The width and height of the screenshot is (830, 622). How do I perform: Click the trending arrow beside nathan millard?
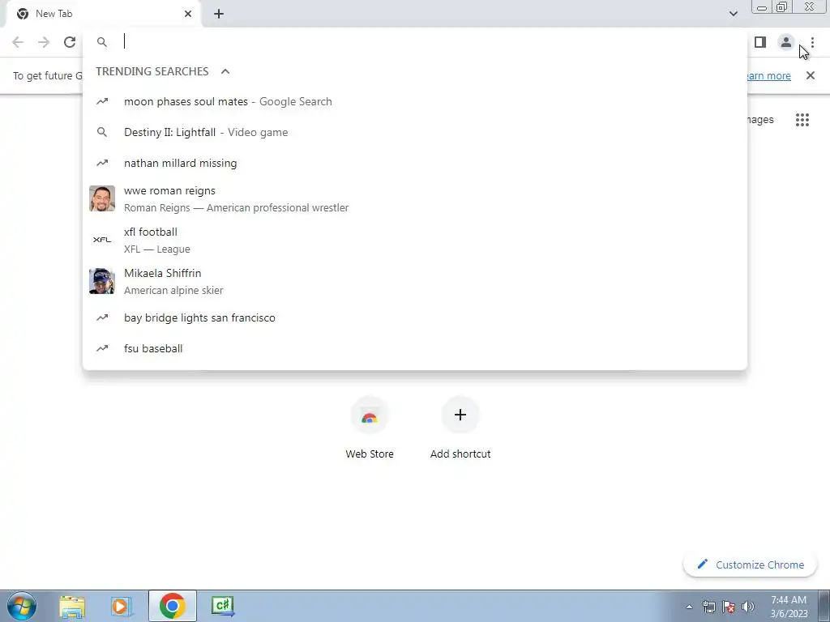102,163
